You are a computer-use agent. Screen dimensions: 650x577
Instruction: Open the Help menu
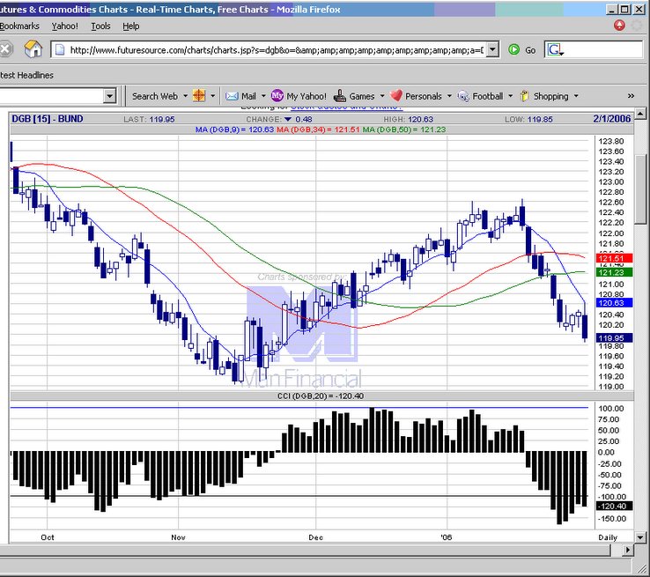131,26
